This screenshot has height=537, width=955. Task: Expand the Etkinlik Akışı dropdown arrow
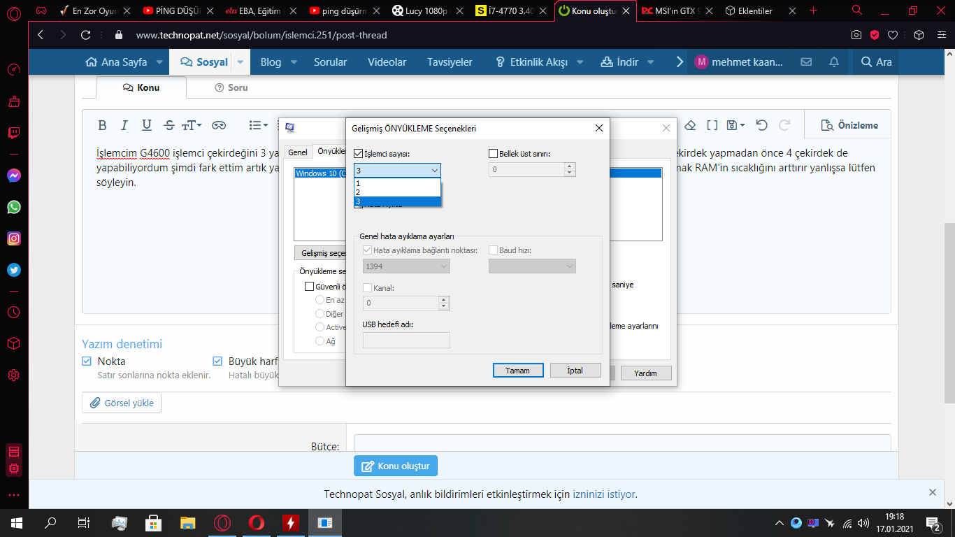point(580,62)
